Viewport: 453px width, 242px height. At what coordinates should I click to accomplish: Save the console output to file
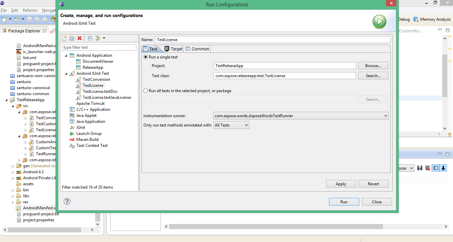point(420,168)
